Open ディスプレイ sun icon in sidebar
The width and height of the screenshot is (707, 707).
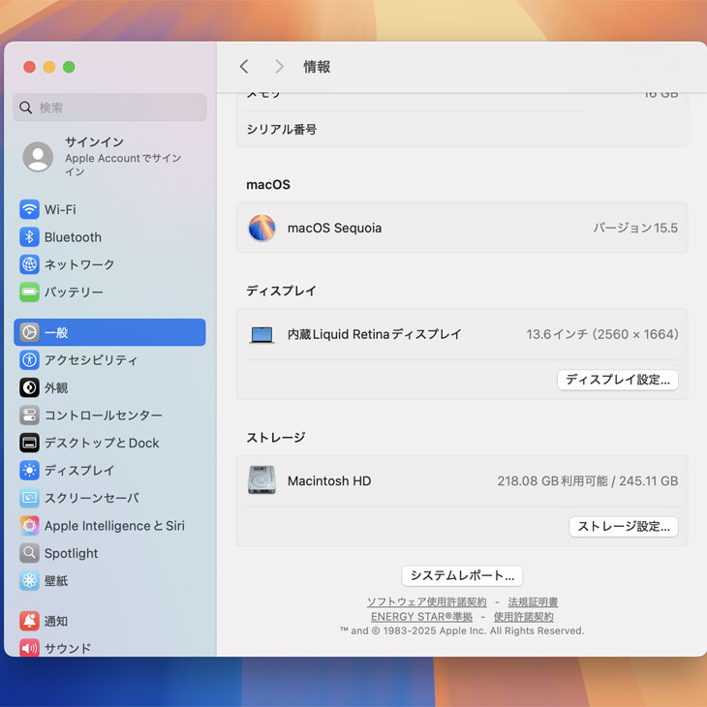tap(29, 471)
